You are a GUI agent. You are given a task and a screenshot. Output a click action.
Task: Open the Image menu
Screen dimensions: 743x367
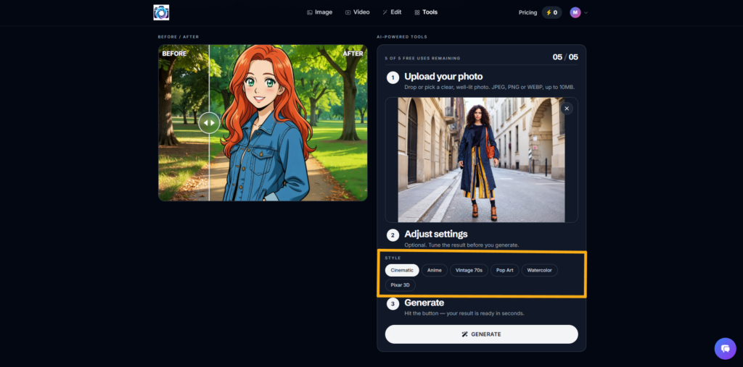[319, 12]
